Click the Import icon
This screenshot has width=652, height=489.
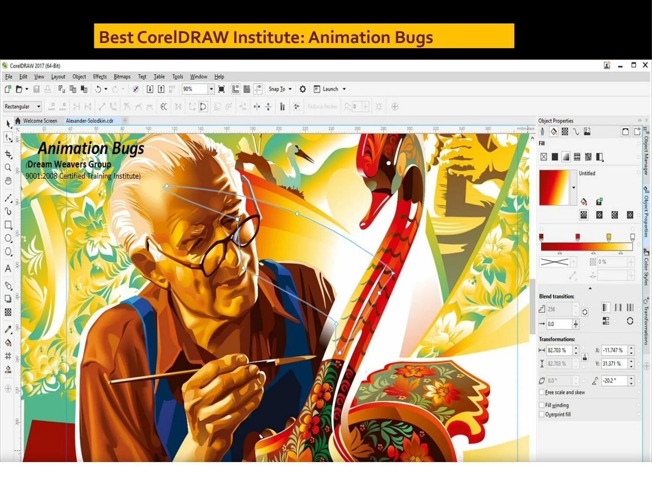tap(150, 89)
